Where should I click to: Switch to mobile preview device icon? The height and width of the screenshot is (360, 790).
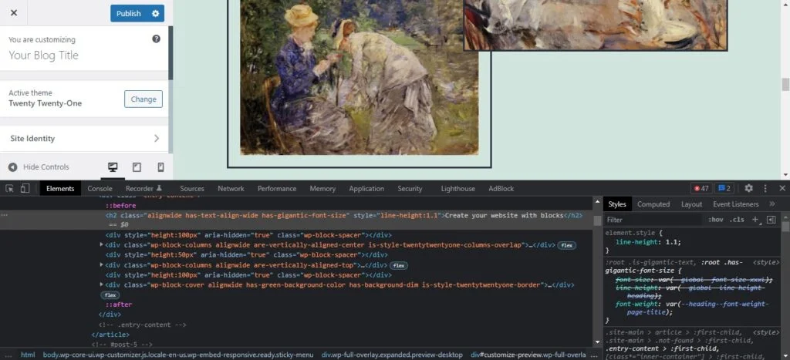pyautogui.click(x=160, y=167)
